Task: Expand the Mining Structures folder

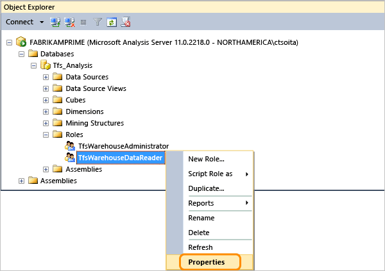Action: (46, 123)
